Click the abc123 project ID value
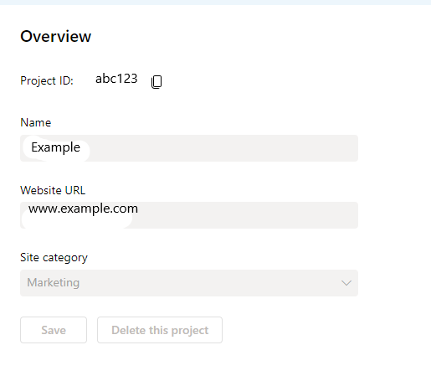Viewport: 431px width, 376px height. 116,79
